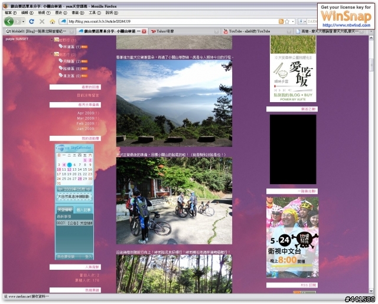Switch to the 高雄 摩天大樓 tab
This screenshot has height=304, width=378.
[x=329, y=31]
